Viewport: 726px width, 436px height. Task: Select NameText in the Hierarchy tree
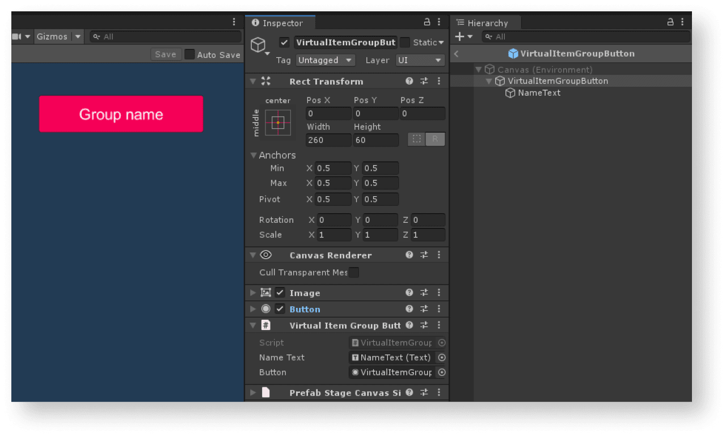click(539, 93)
